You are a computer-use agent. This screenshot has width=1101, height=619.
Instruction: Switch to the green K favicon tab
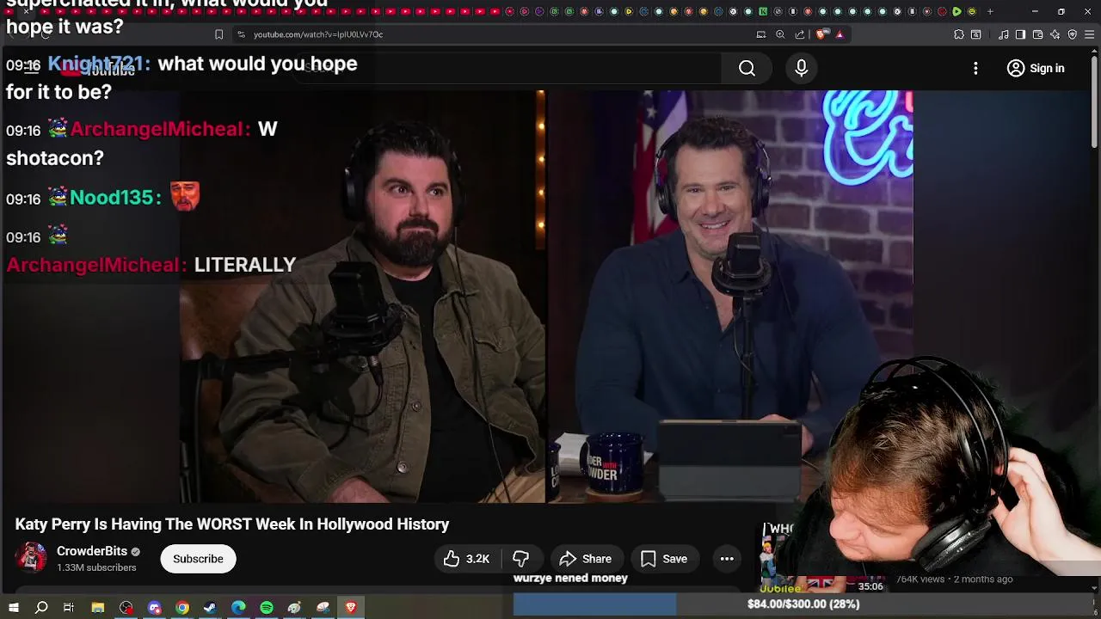[x=763, y=12]
